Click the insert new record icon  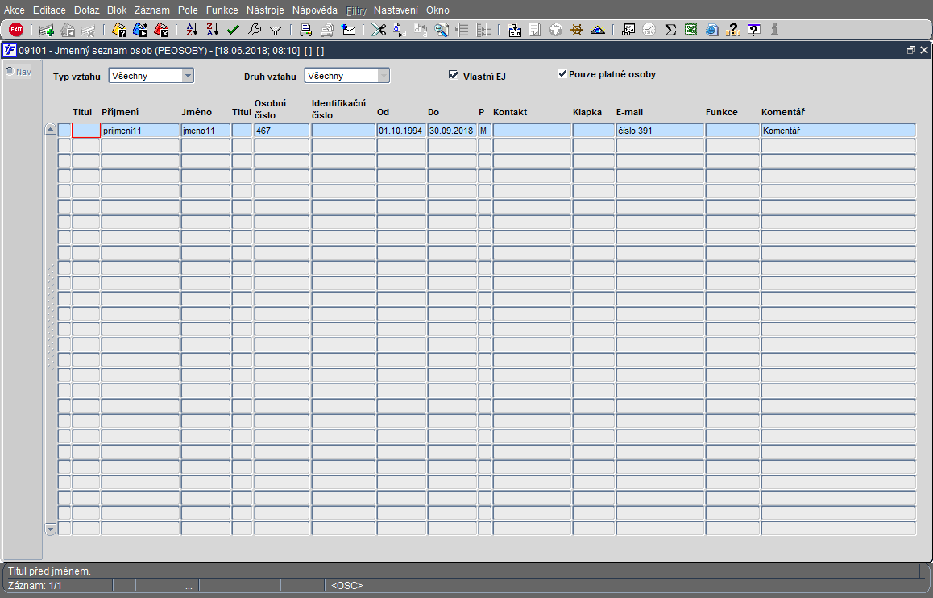[47, 30]
